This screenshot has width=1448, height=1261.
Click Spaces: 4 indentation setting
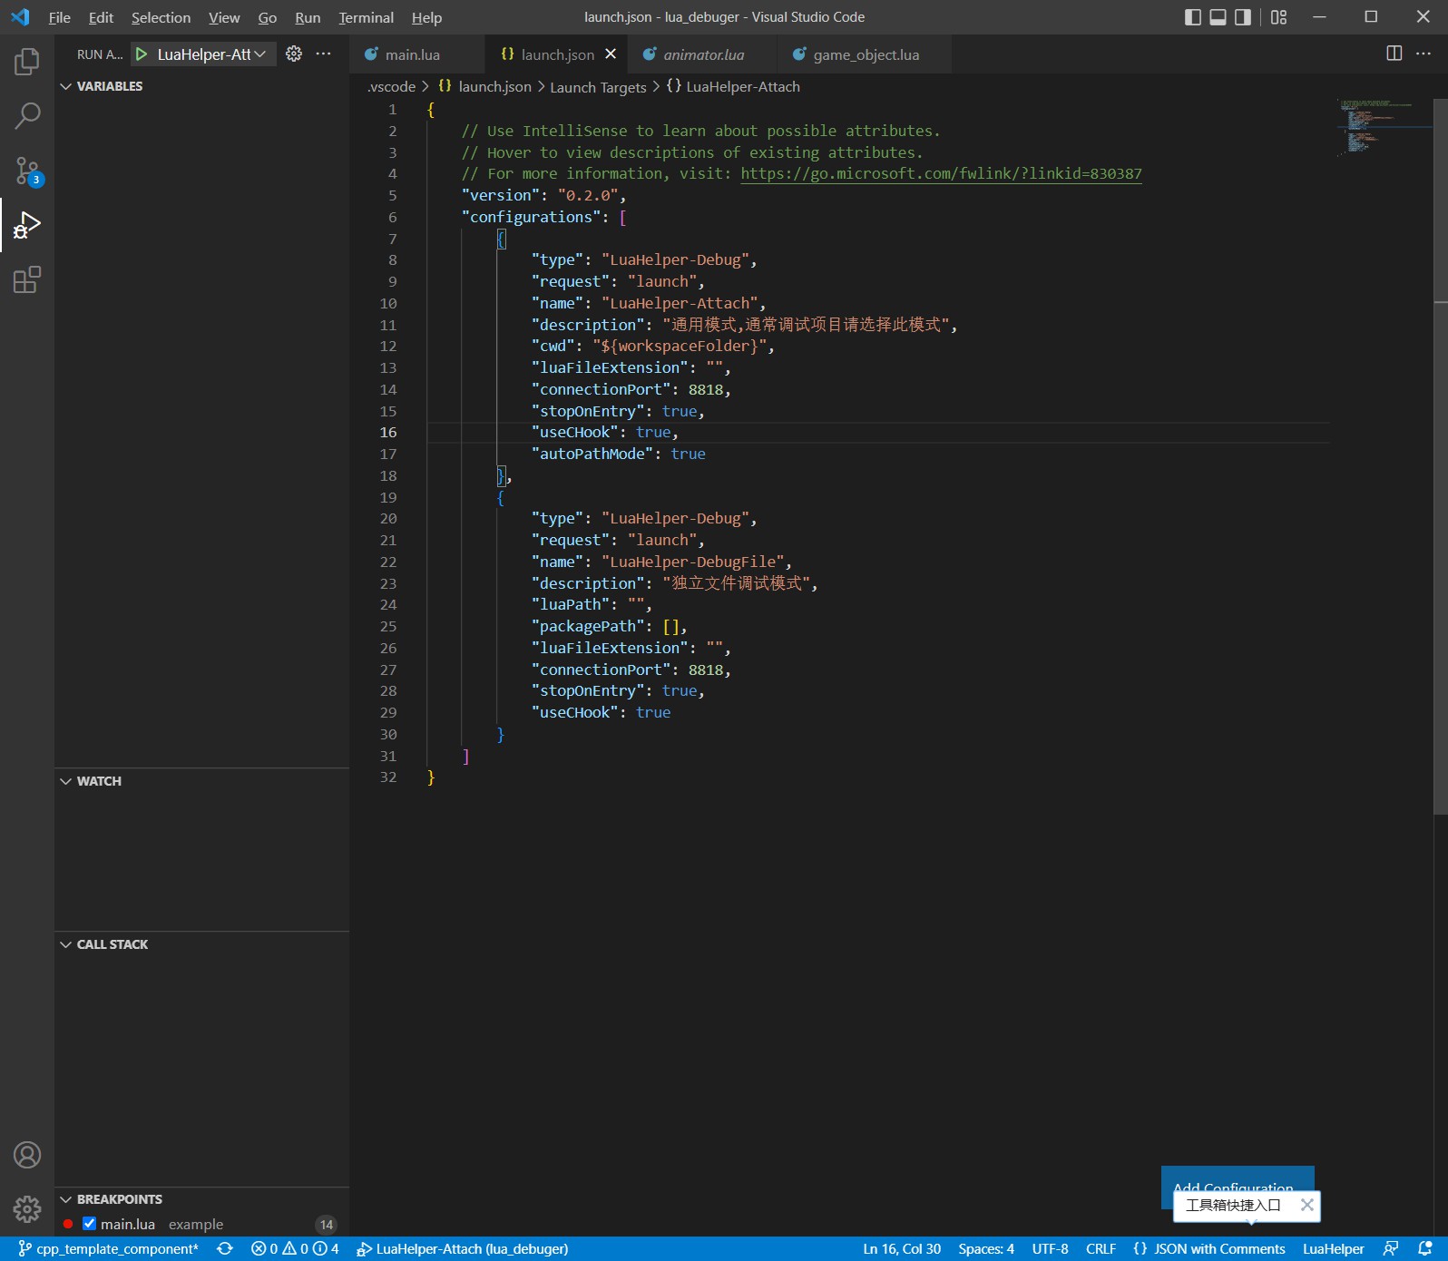pyautogui.click(x=986, y=1248)
